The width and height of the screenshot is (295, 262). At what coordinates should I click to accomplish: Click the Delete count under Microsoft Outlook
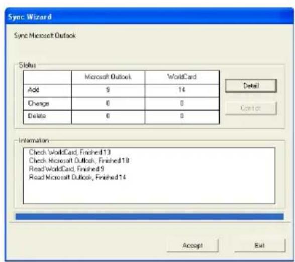pos(108,116)
